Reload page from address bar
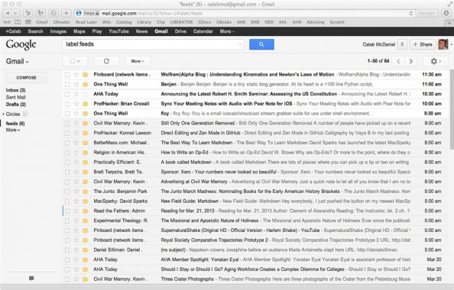 [x=410, y=13]
